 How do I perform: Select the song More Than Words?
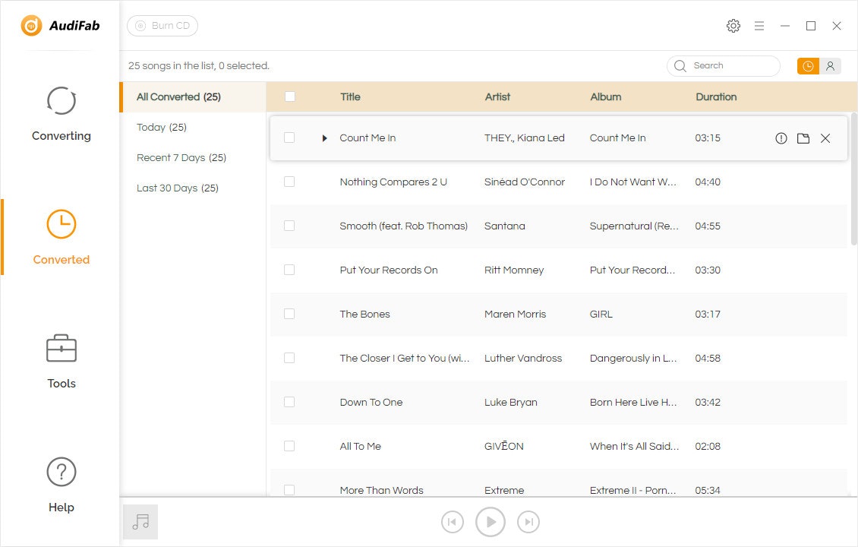click(x=381, y=490)
